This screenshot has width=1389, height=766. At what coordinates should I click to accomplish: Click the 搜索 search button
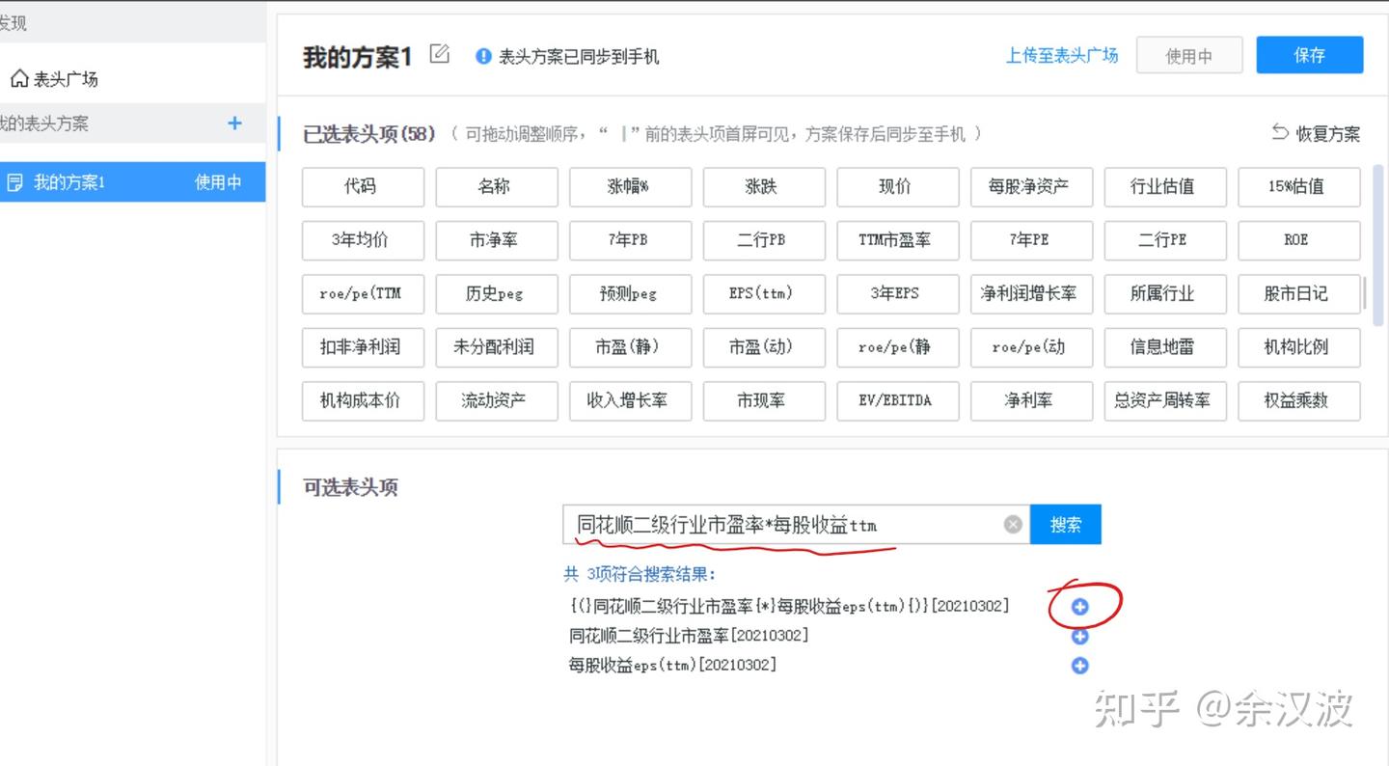point(1066,524)
